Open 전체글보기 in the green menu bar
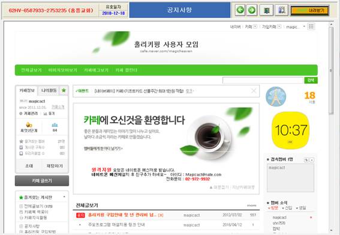 click(31, 70)
